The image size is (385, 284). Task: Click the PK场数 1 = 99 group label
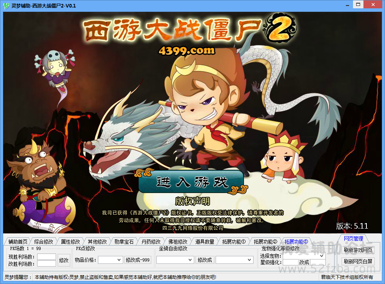click(25, 248)
